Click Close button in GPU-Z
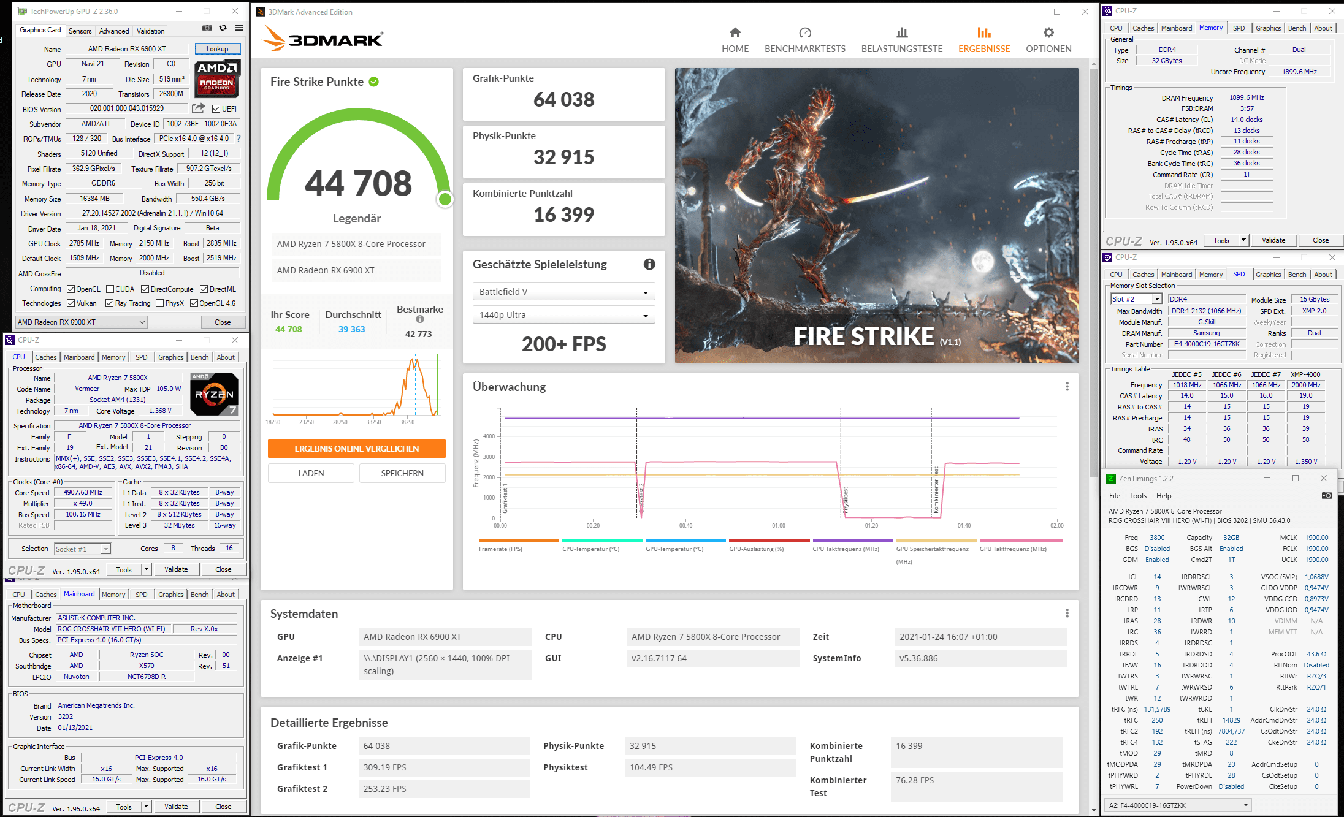 point(223,322)
